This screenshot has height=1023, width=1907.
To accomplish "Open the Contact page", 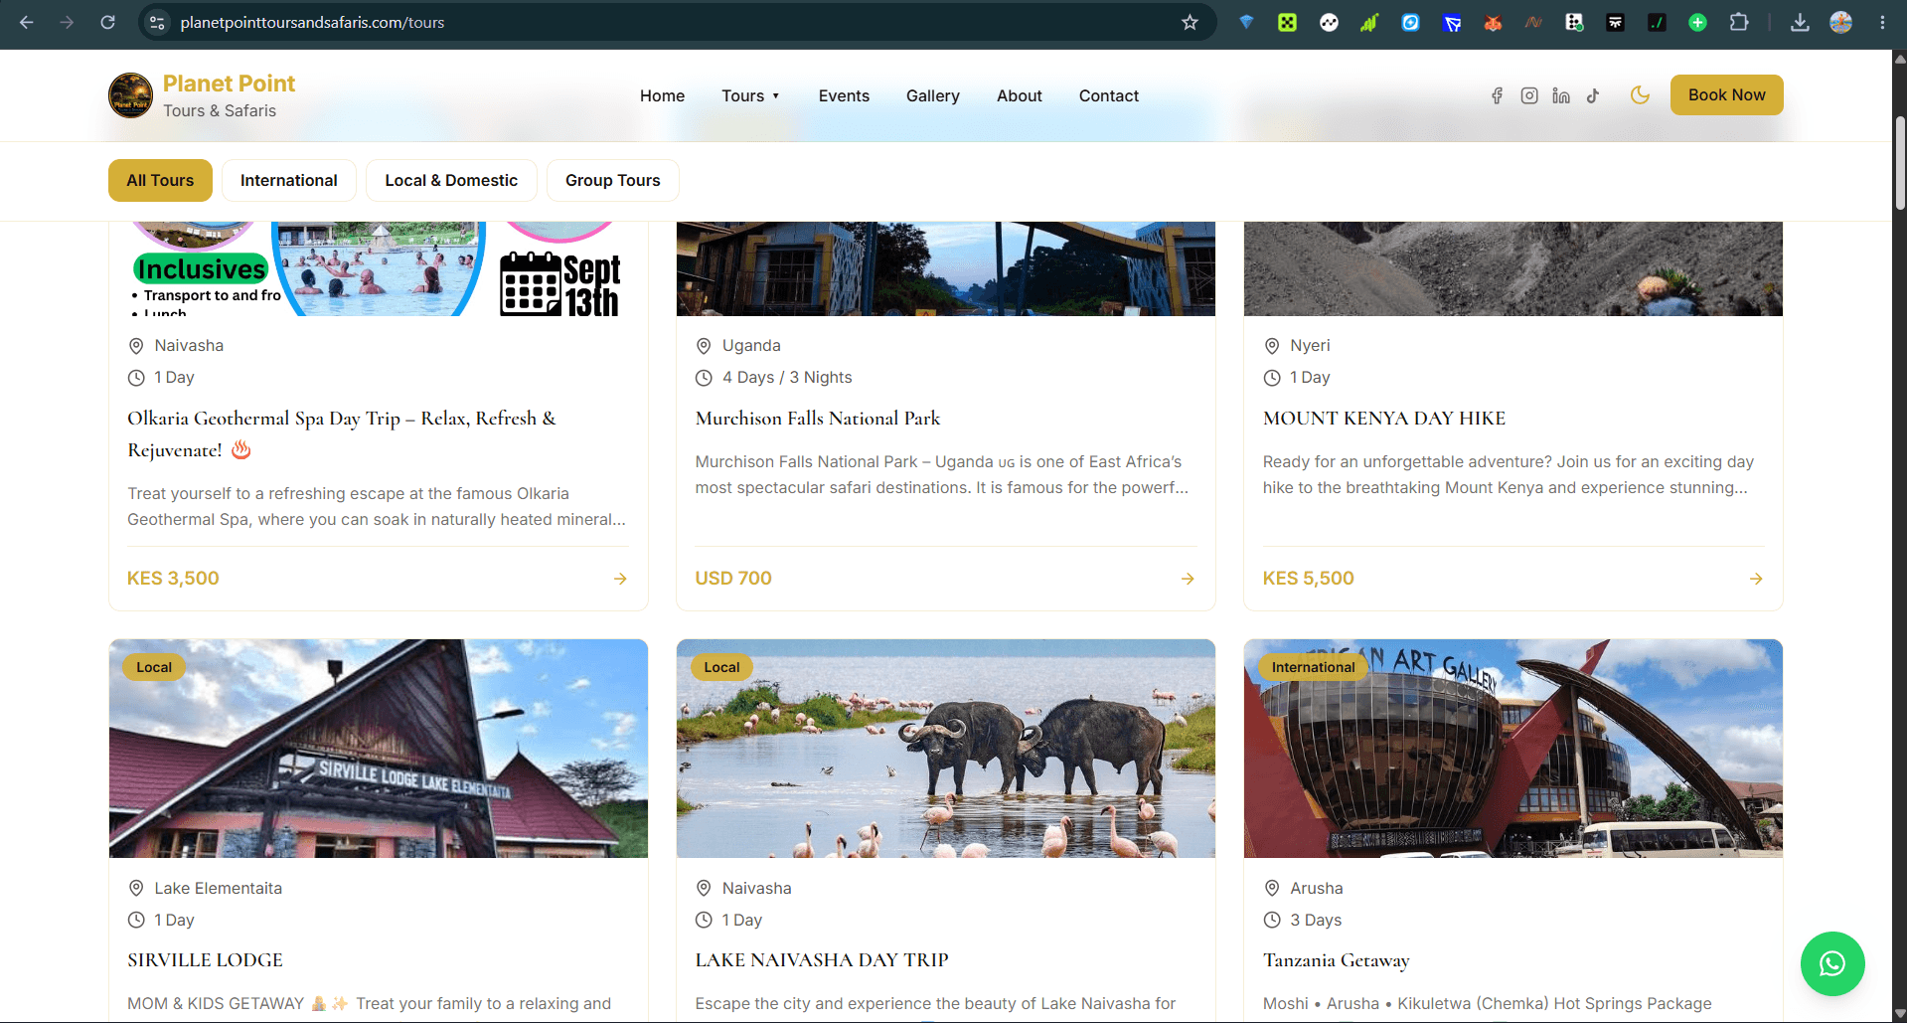I will tap(1108, 95).
